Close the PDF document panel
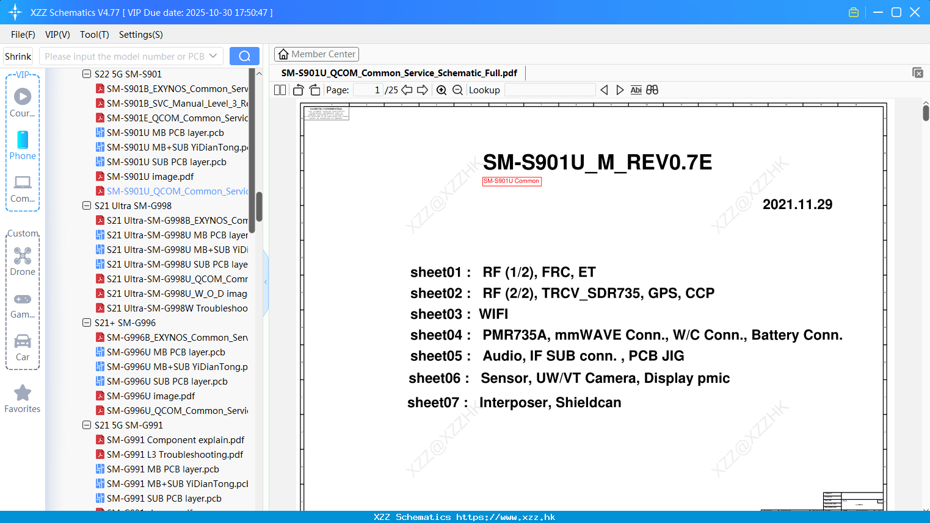The width and height of the screenshot is (930, 523). pyautogui.click(x=917, y=73)
